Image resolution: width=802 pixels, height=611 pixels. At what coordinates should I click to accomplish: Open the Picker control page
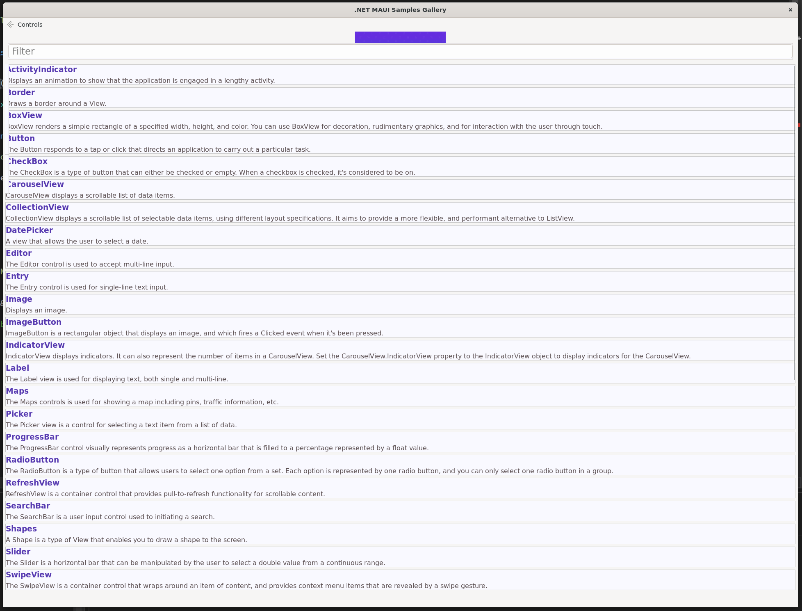(19, 414)
